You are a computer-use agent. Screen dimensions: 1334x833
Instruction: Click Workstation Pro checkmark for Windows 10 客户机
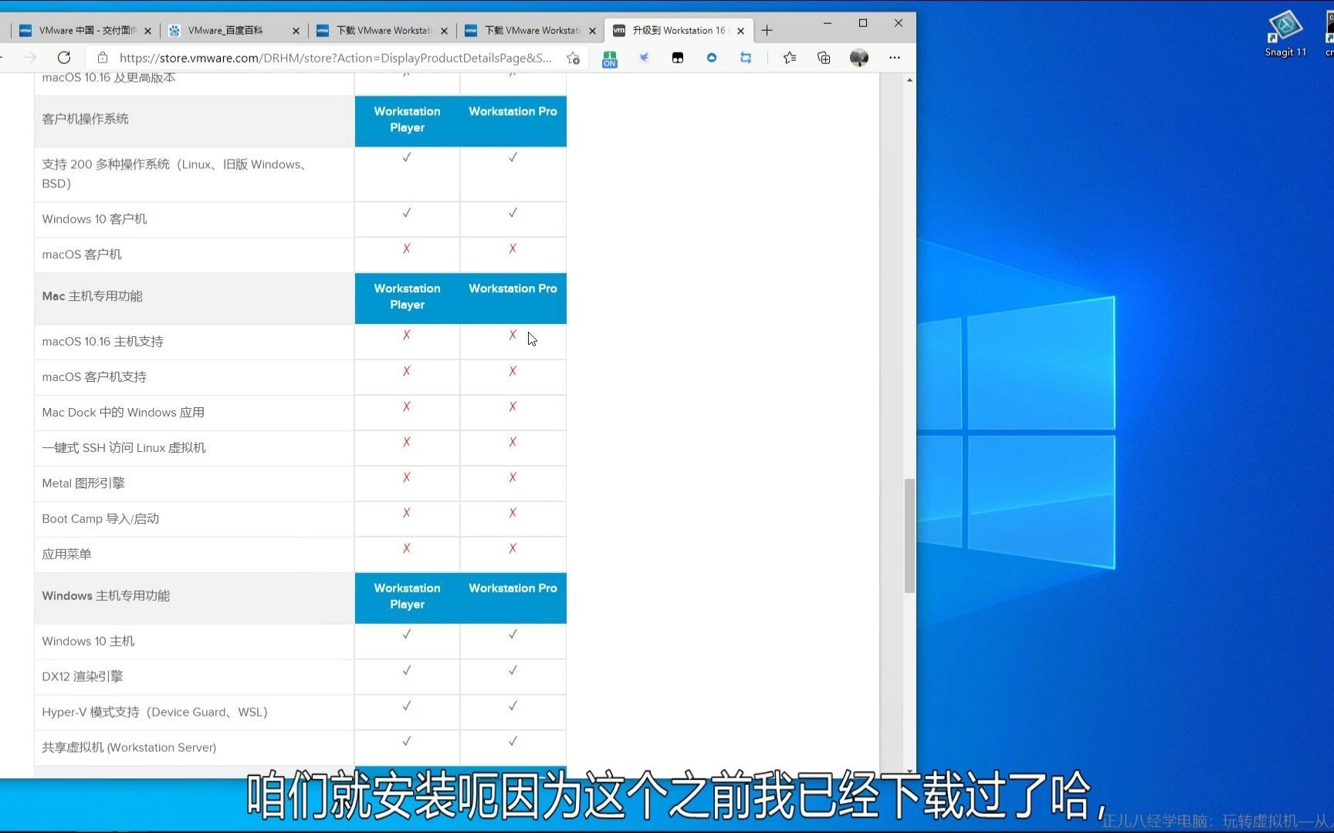[513, 213]
